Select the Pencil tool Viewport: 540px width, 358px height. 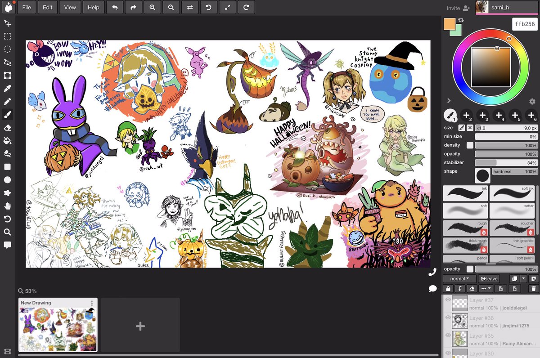click(7, 101)
